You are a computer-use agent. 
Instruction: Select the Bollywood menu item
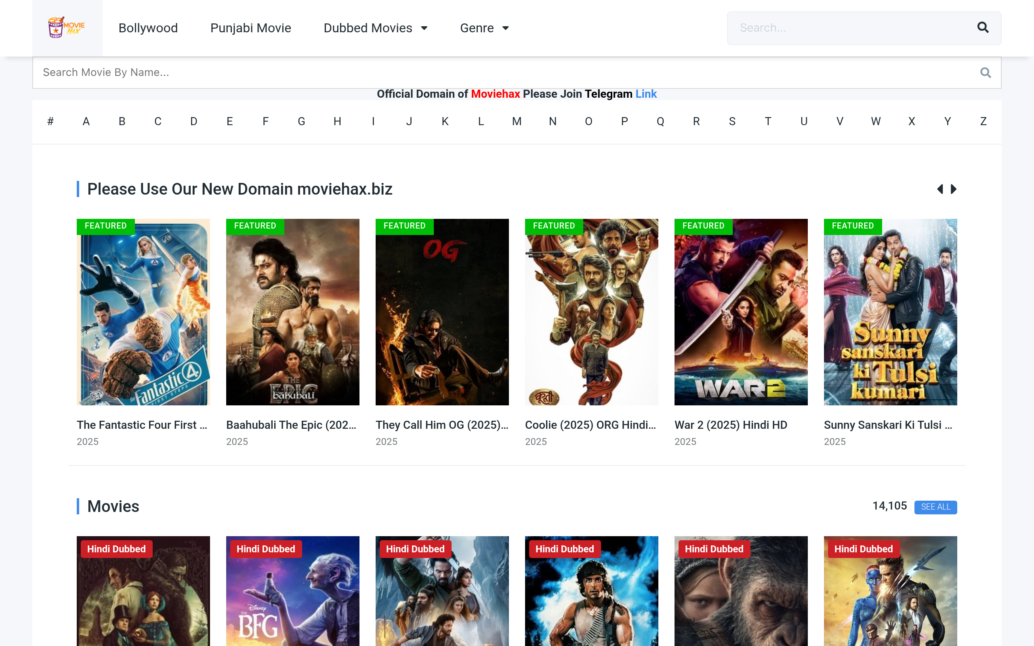[148, 28]
